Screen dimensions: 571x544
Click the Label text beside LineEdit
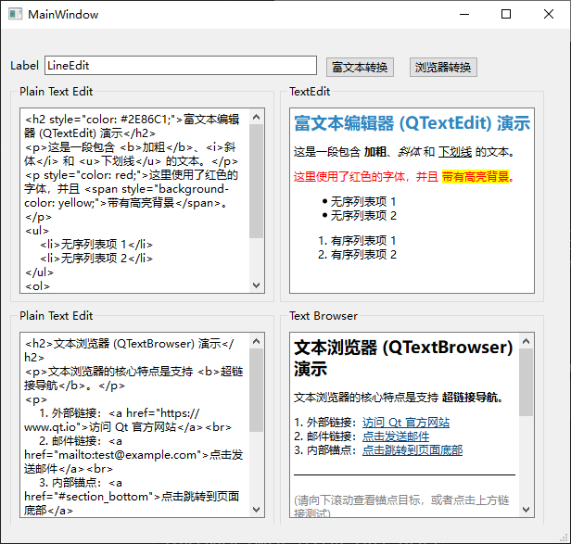[24, 66]
